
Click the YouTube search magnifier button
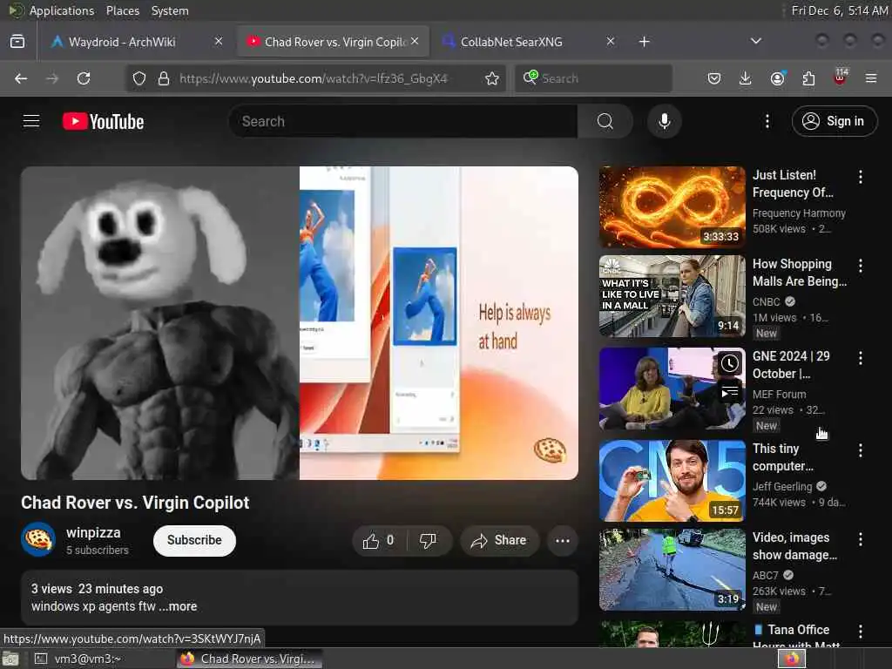click(x=605, y=121)
